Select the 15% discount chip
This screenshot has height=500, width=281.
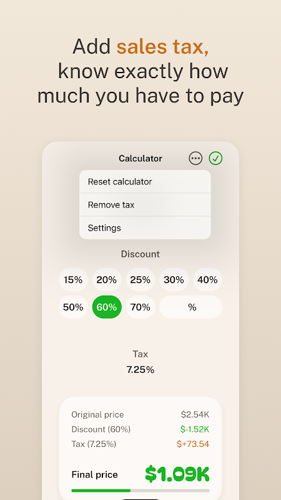click(73, 279)
